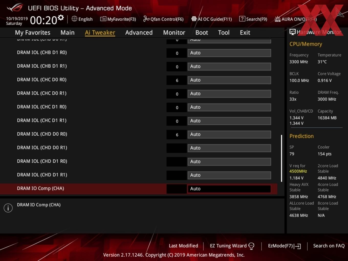Click Auto field for DRAM IOL (CHC D0 R1)
Screen dimensions: 348x261
(x=229, y=94)
